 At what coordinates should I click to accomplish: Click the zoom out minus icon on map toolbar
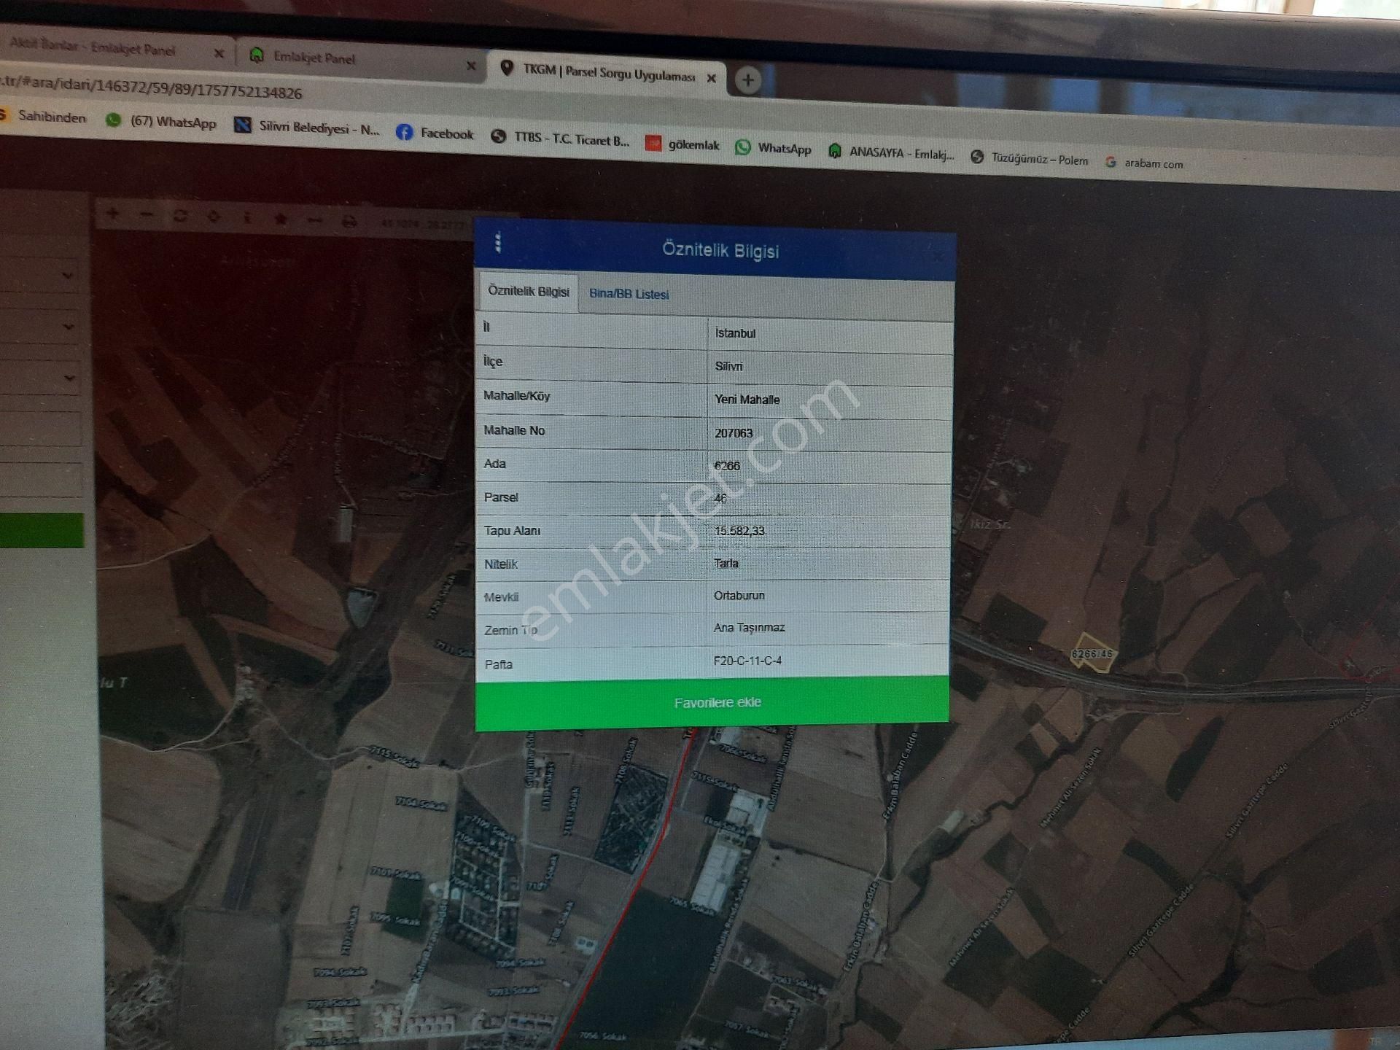[147, 215]
